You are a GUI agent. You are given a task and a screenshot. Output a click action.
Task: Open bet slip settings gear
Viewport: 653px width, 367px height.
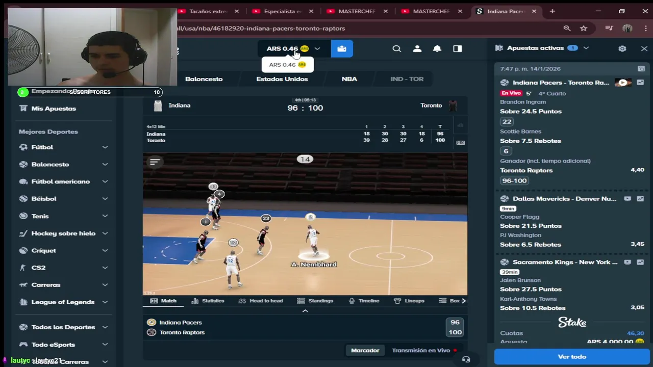(x=622, y=48)
